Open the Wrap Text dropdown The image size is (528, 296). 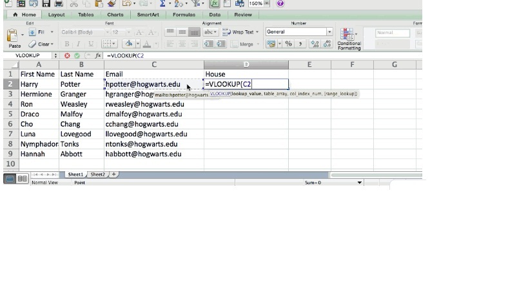257,32
